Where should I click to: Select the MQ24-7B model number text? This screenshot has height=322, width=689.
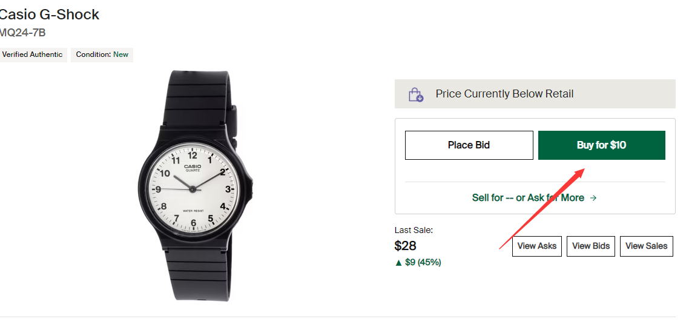(x=22, y=33)
